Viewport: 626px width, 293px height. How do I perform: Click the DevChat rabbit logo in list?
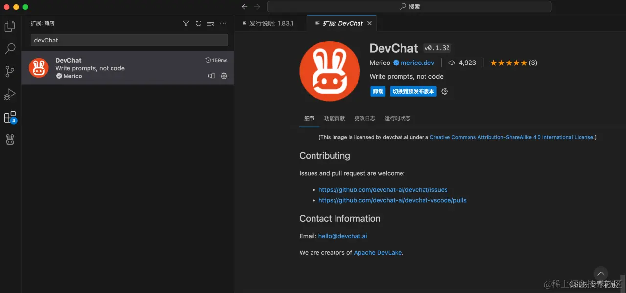tap(39, 68)
